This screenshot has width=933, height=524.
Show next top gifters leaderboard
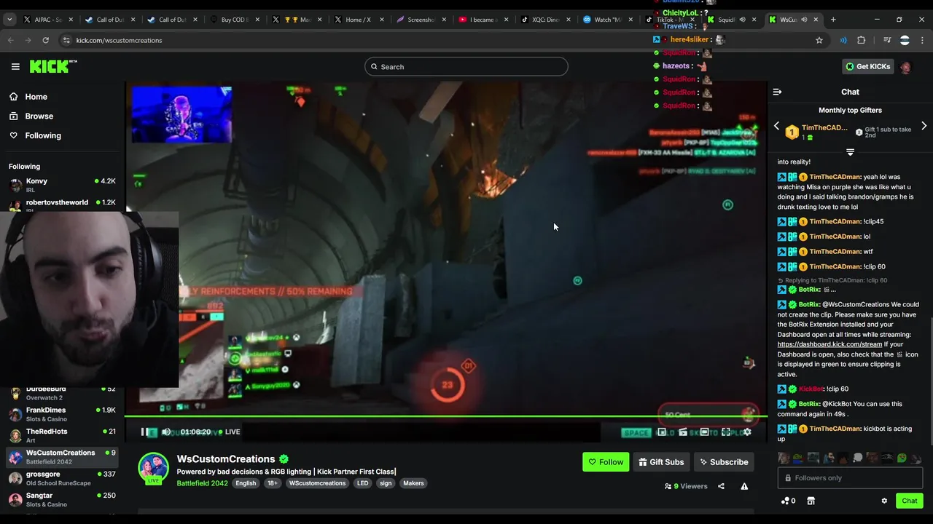pos(924,126)
